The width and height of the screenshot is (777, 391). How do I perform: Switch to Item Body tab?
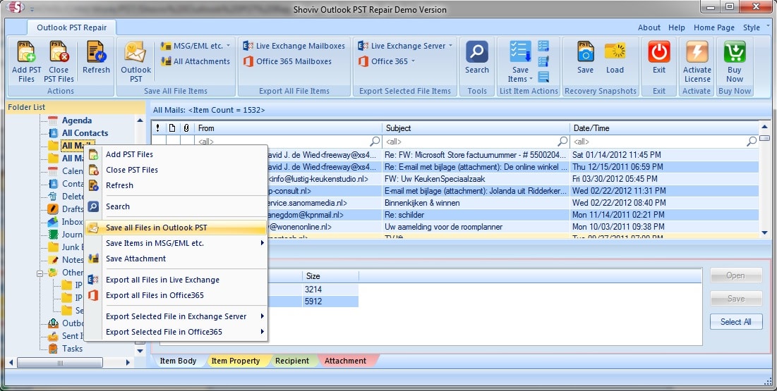[179, 361]
